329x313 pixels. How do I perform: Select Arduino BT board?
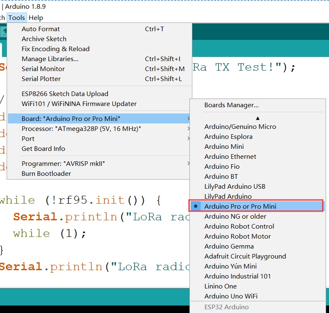[x=258, y=177]
